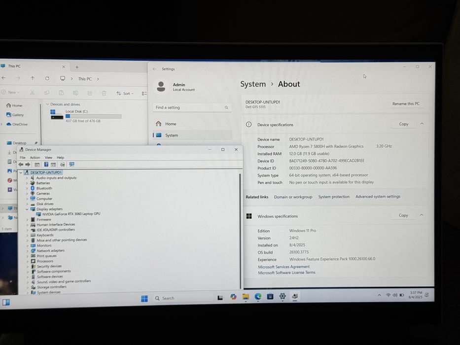Select System in Settings sidebar
Viewport: 460px width, 345px height.
click(x=192, y=135)
